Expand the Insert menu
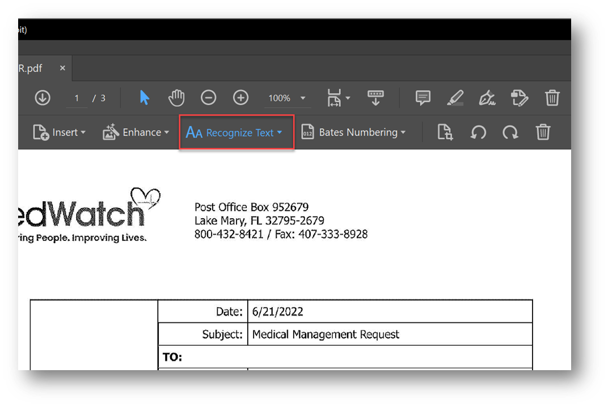 60,132
